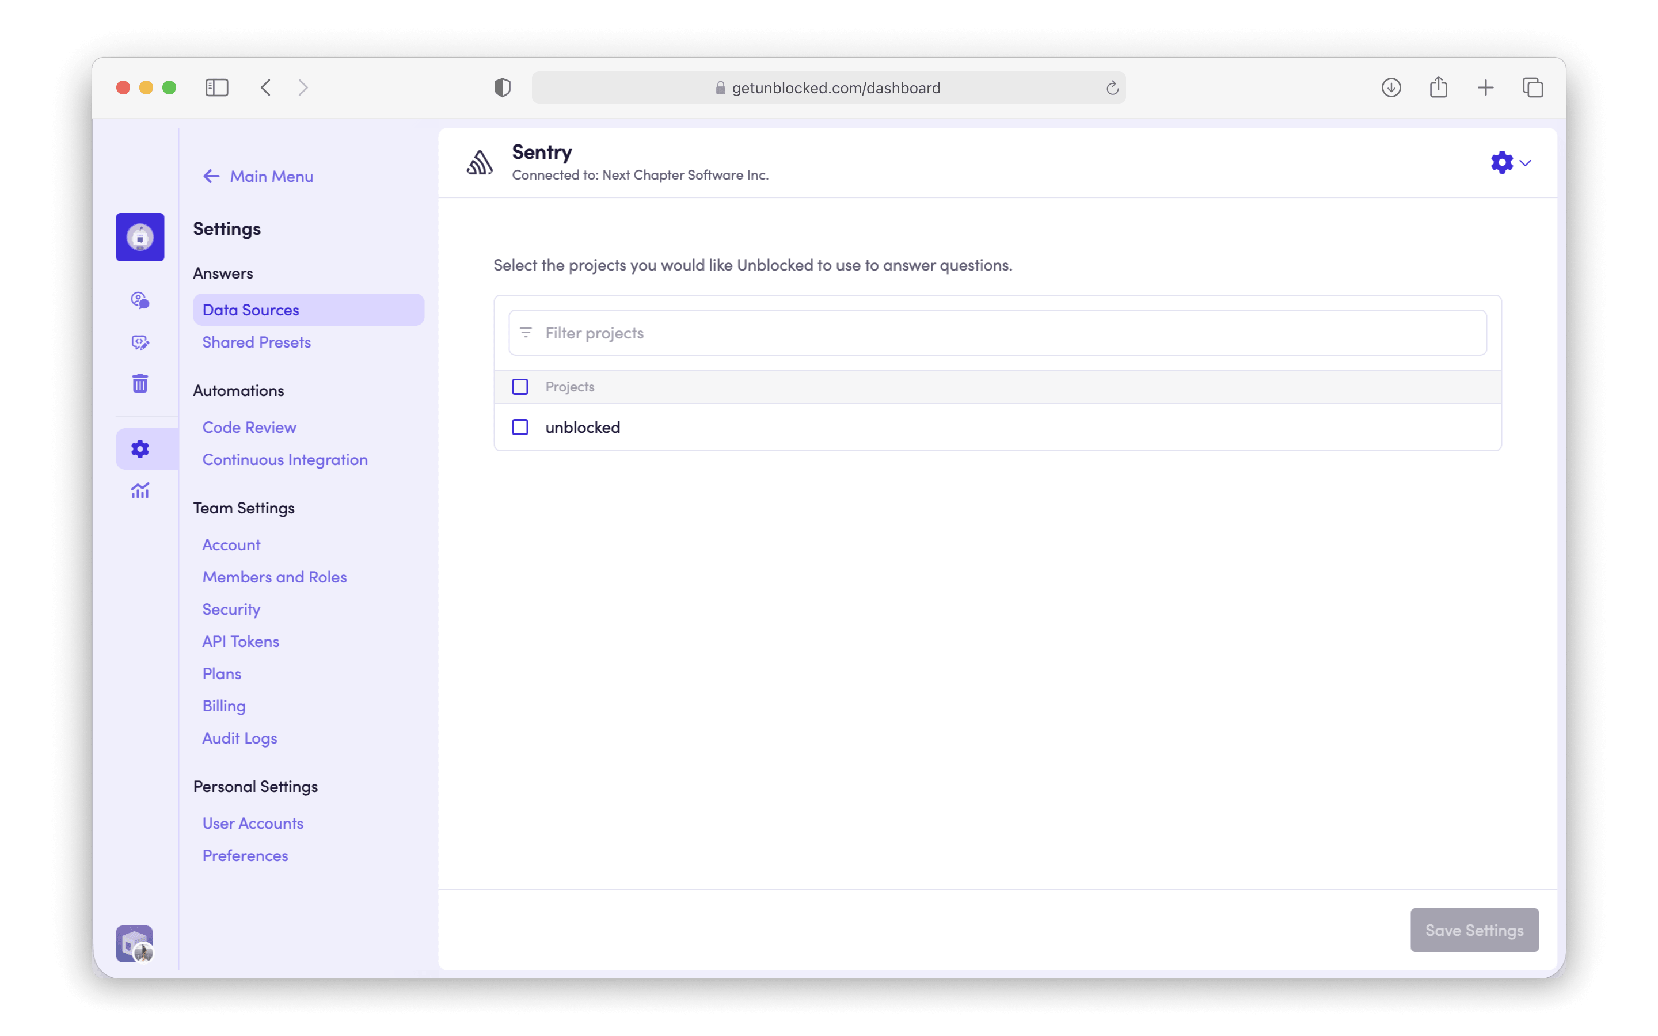Image resolution: width=1658 pixels, height=1036 pixels.
Task: Switch to the Shared Presets section
Action: (x=256, y=342)
